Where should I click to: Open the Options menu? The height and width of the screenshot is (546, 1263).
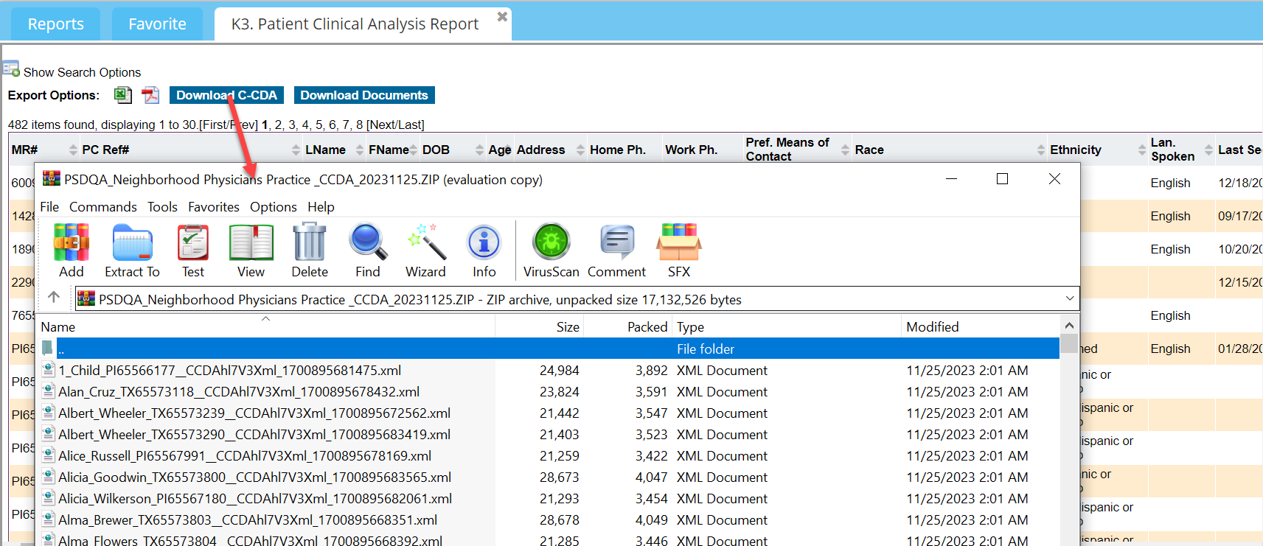coord(274,207)
